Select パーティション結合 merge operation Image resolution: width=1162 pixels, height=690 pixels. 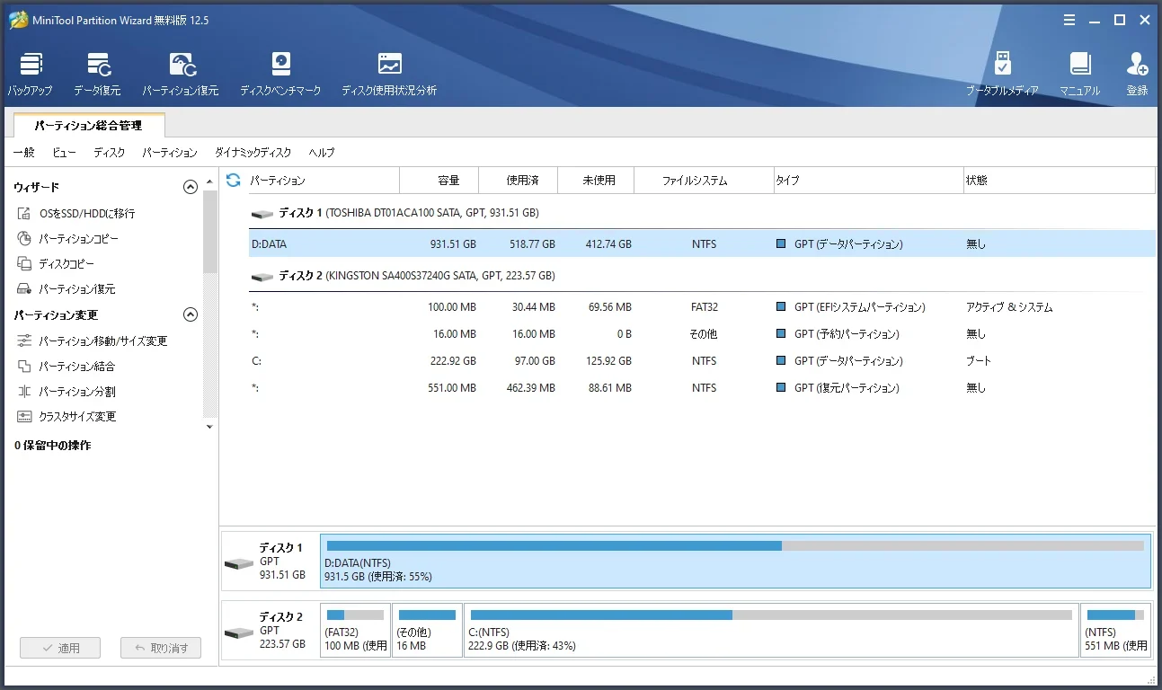(x=66, y=367)
